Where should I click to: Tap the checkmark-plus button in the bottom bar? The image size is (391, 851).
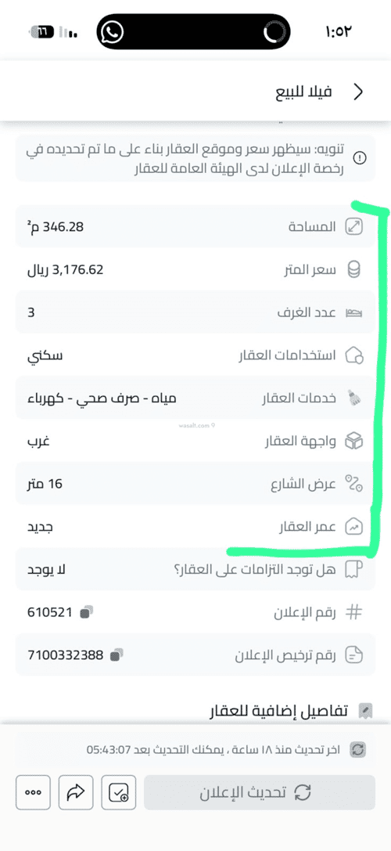(119, 792)
